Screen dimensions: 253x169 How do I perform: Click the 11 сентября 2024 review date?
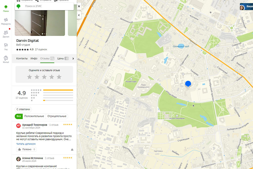(31, 128)
